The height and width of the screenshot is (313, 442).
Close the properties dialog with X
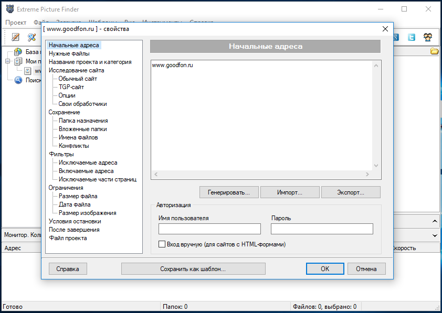coord(385,29)
